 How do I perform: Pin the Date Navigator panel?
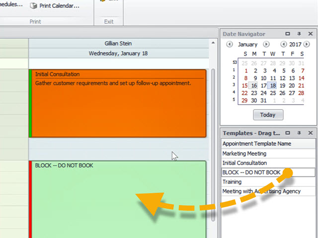point(299,34)
